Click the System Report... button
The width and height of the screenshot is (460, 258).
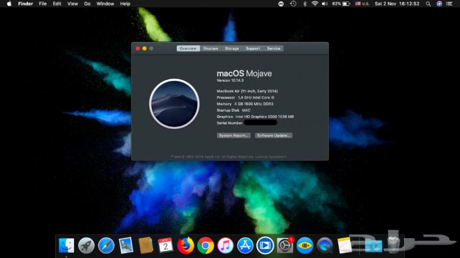click(234, 135)
